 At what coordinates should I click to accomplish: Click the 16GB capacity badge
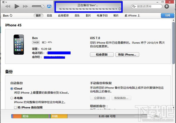click(x=36, y=42)
